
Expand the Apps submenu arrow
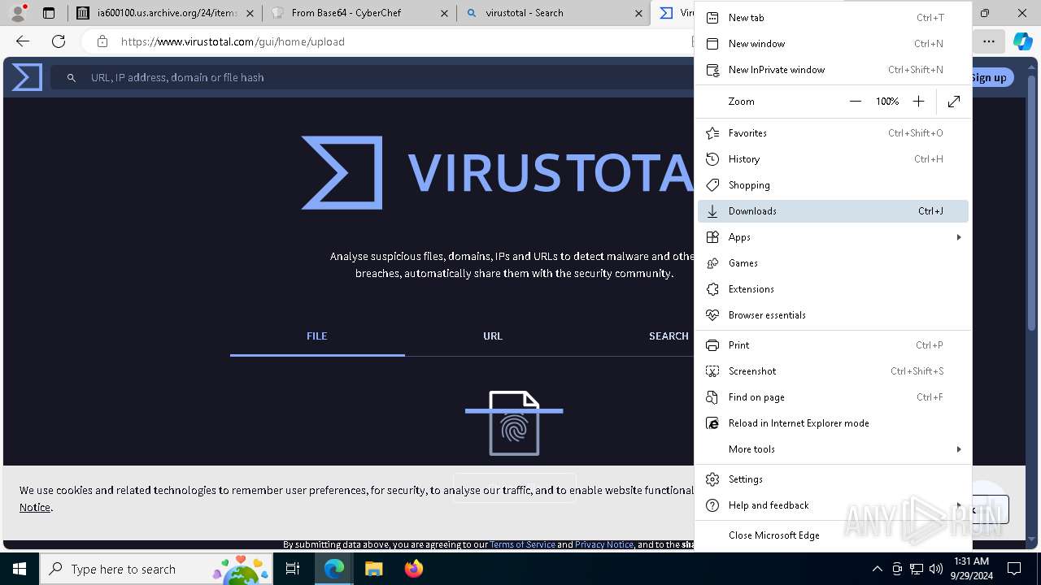click(x=959, y=237)
